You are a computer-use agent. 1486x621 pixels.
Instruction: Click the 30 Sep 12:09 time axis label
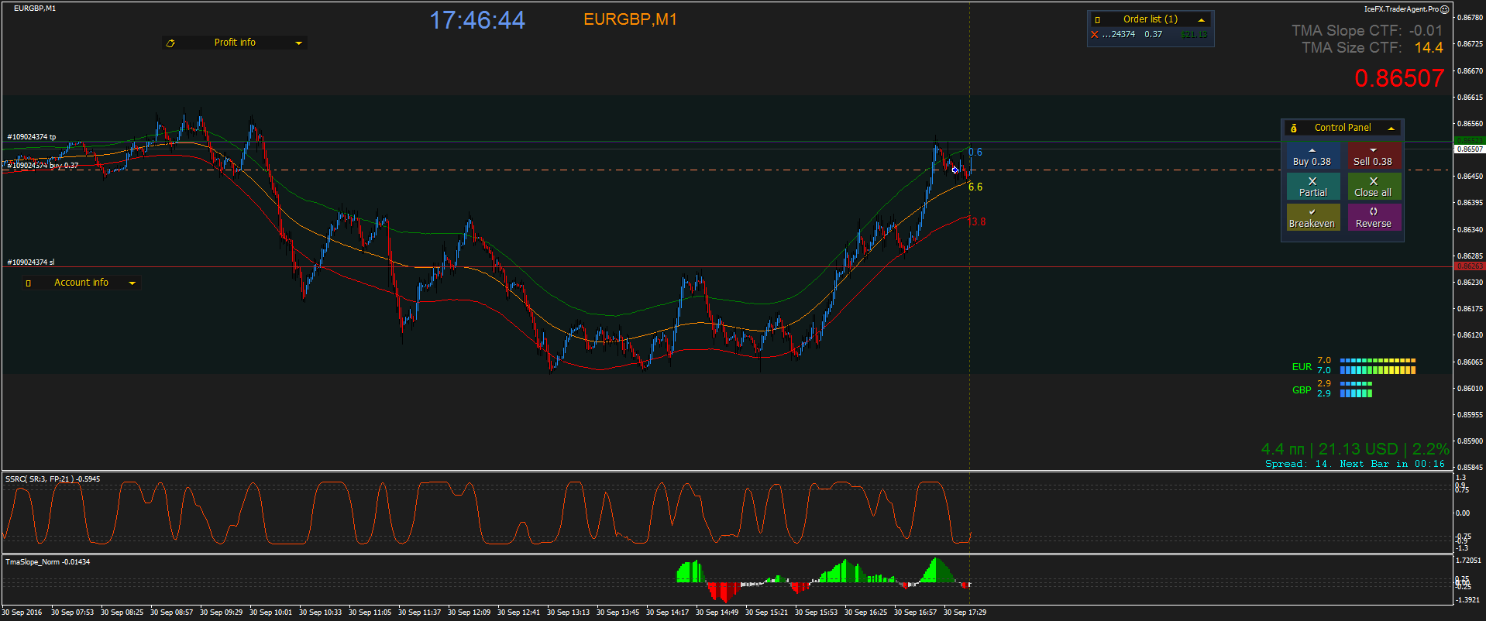point(469,612)
